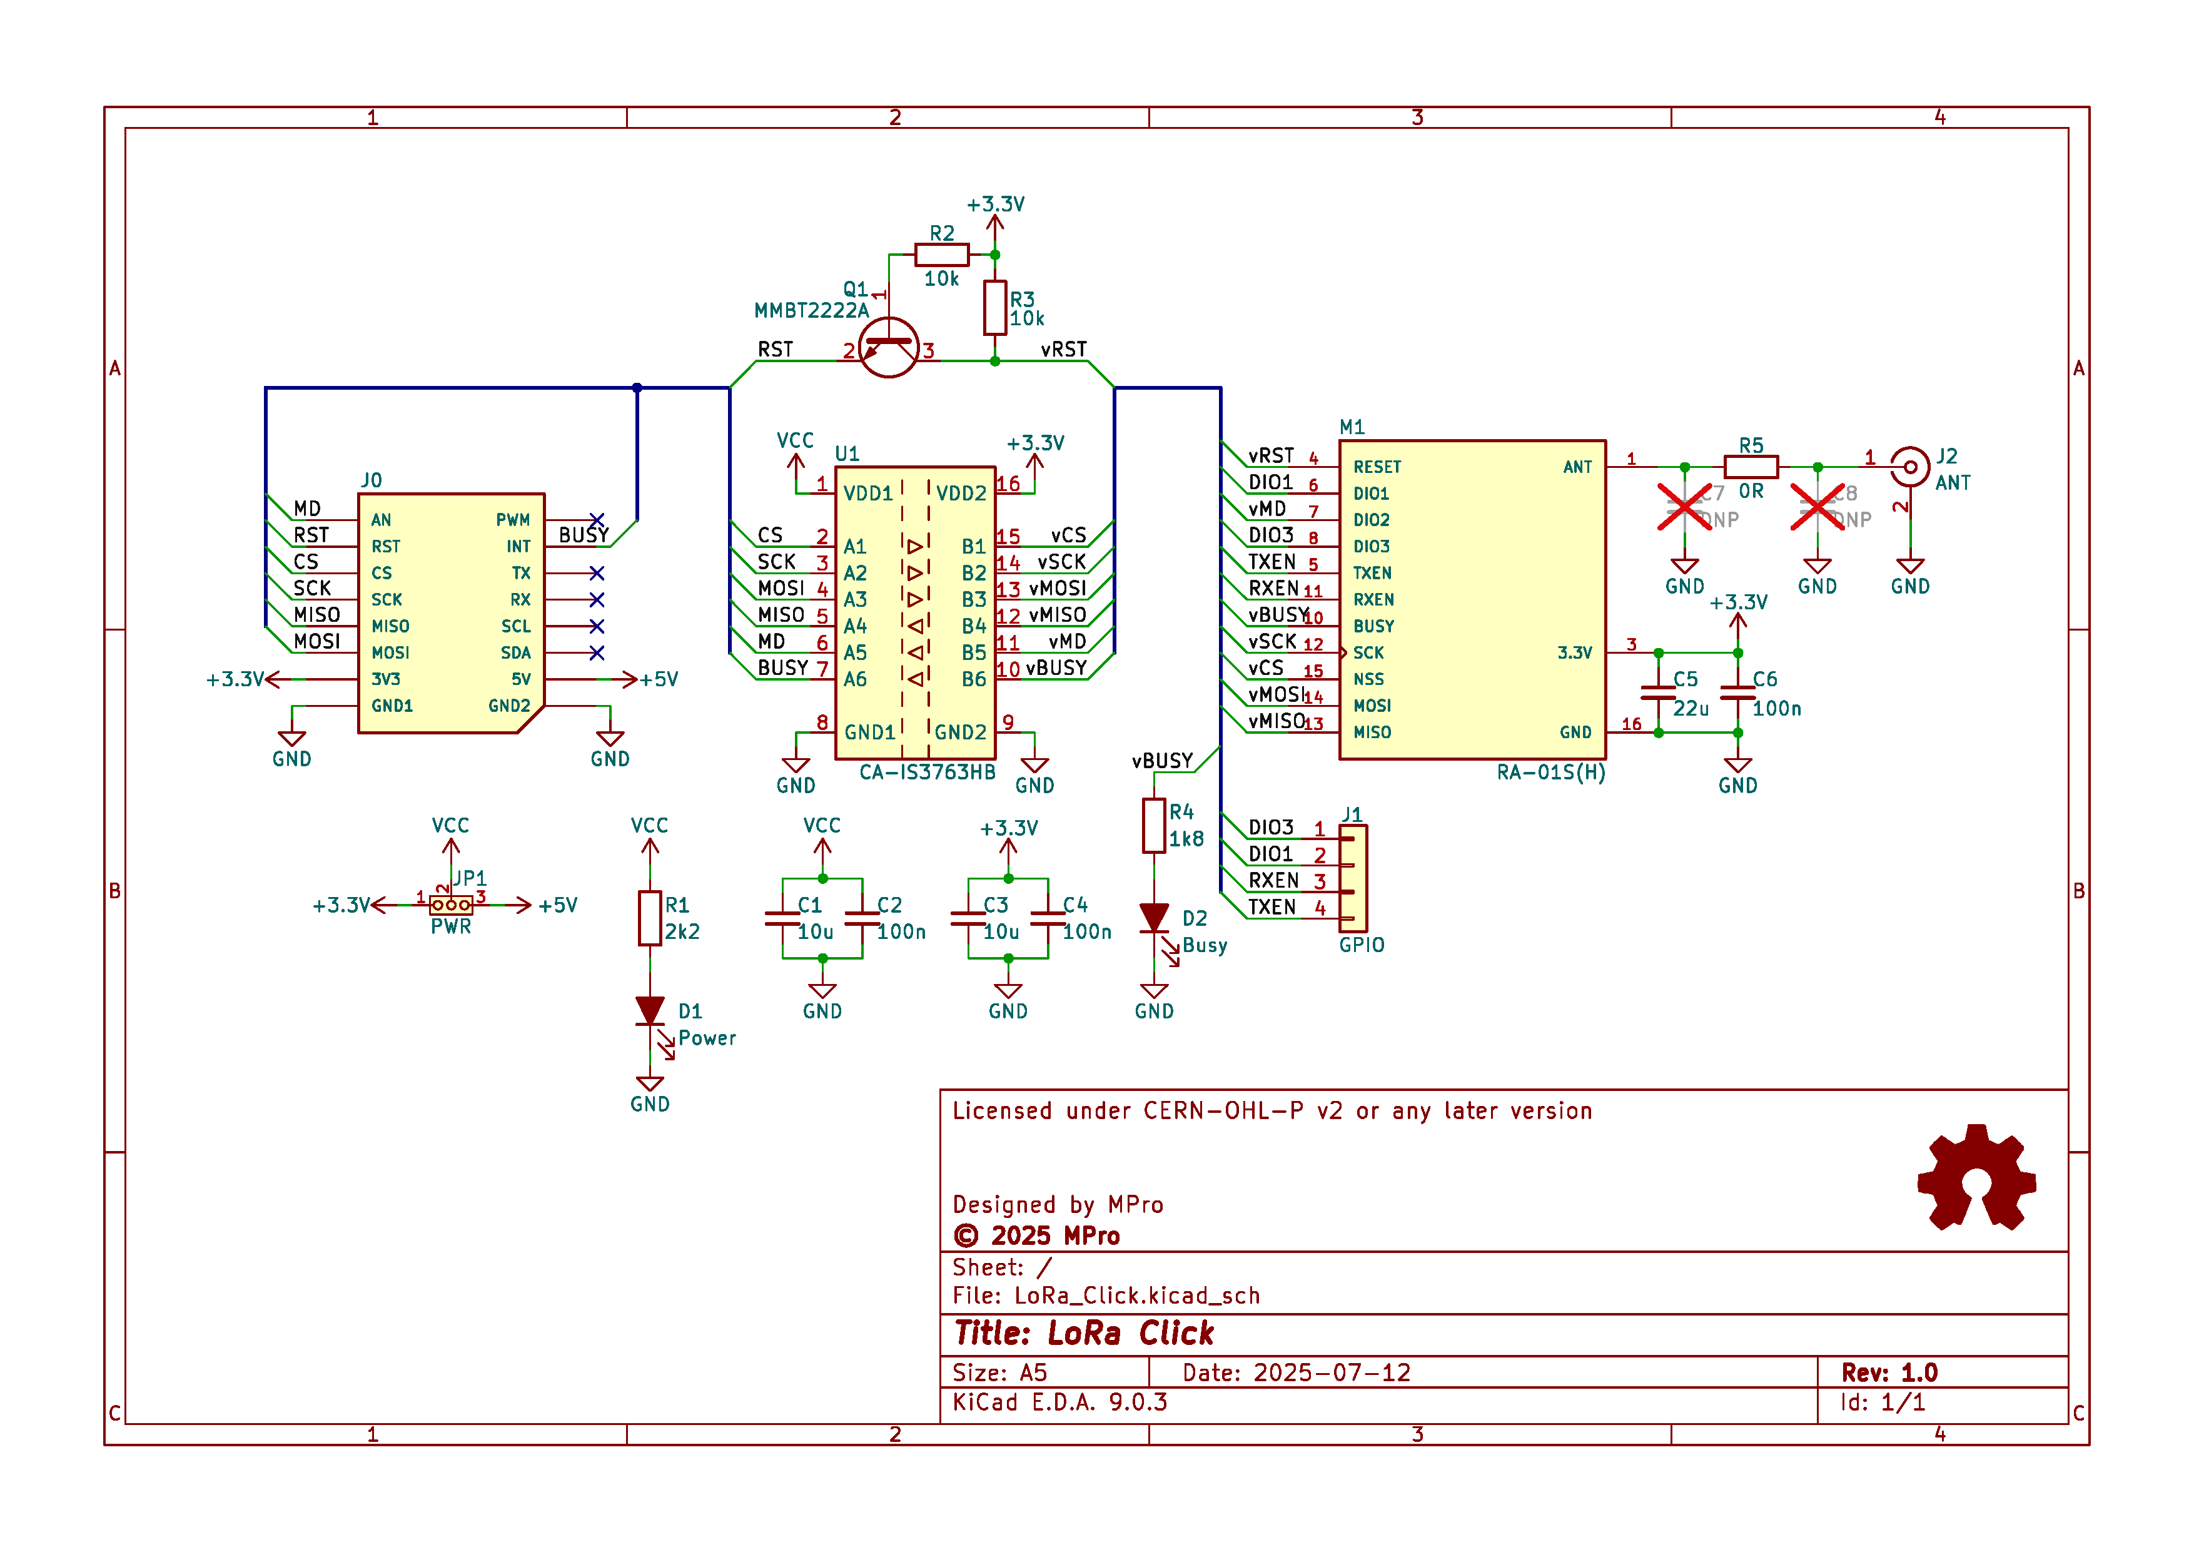
Task: Click the no-connect X on the SCL pin
Action: 596,627
